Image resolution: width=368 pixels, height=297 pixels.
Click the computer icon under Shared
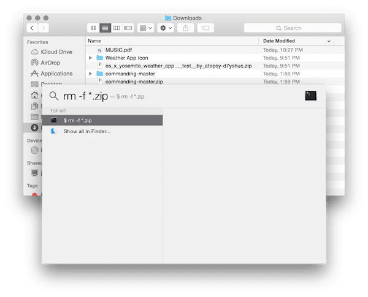34,173
